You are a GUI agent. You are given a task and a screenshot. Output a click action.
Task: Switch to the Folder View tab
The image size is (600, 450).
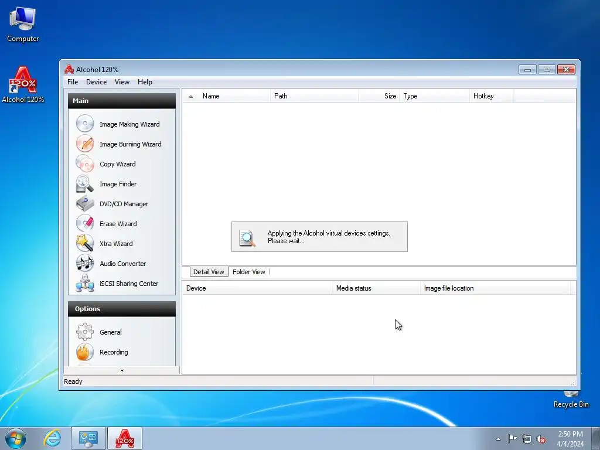pos(248,272)
